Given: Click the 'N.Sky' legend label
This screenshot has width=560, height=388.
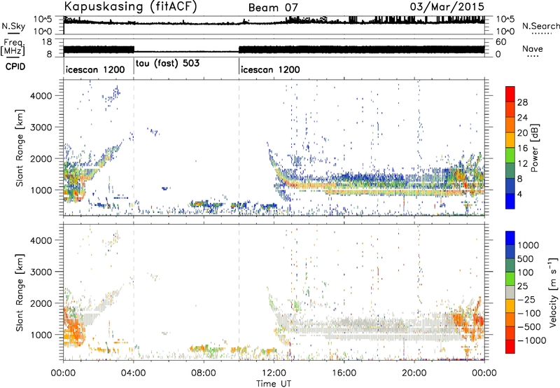Looking at the screenshot, I should [x=13, y=26].
